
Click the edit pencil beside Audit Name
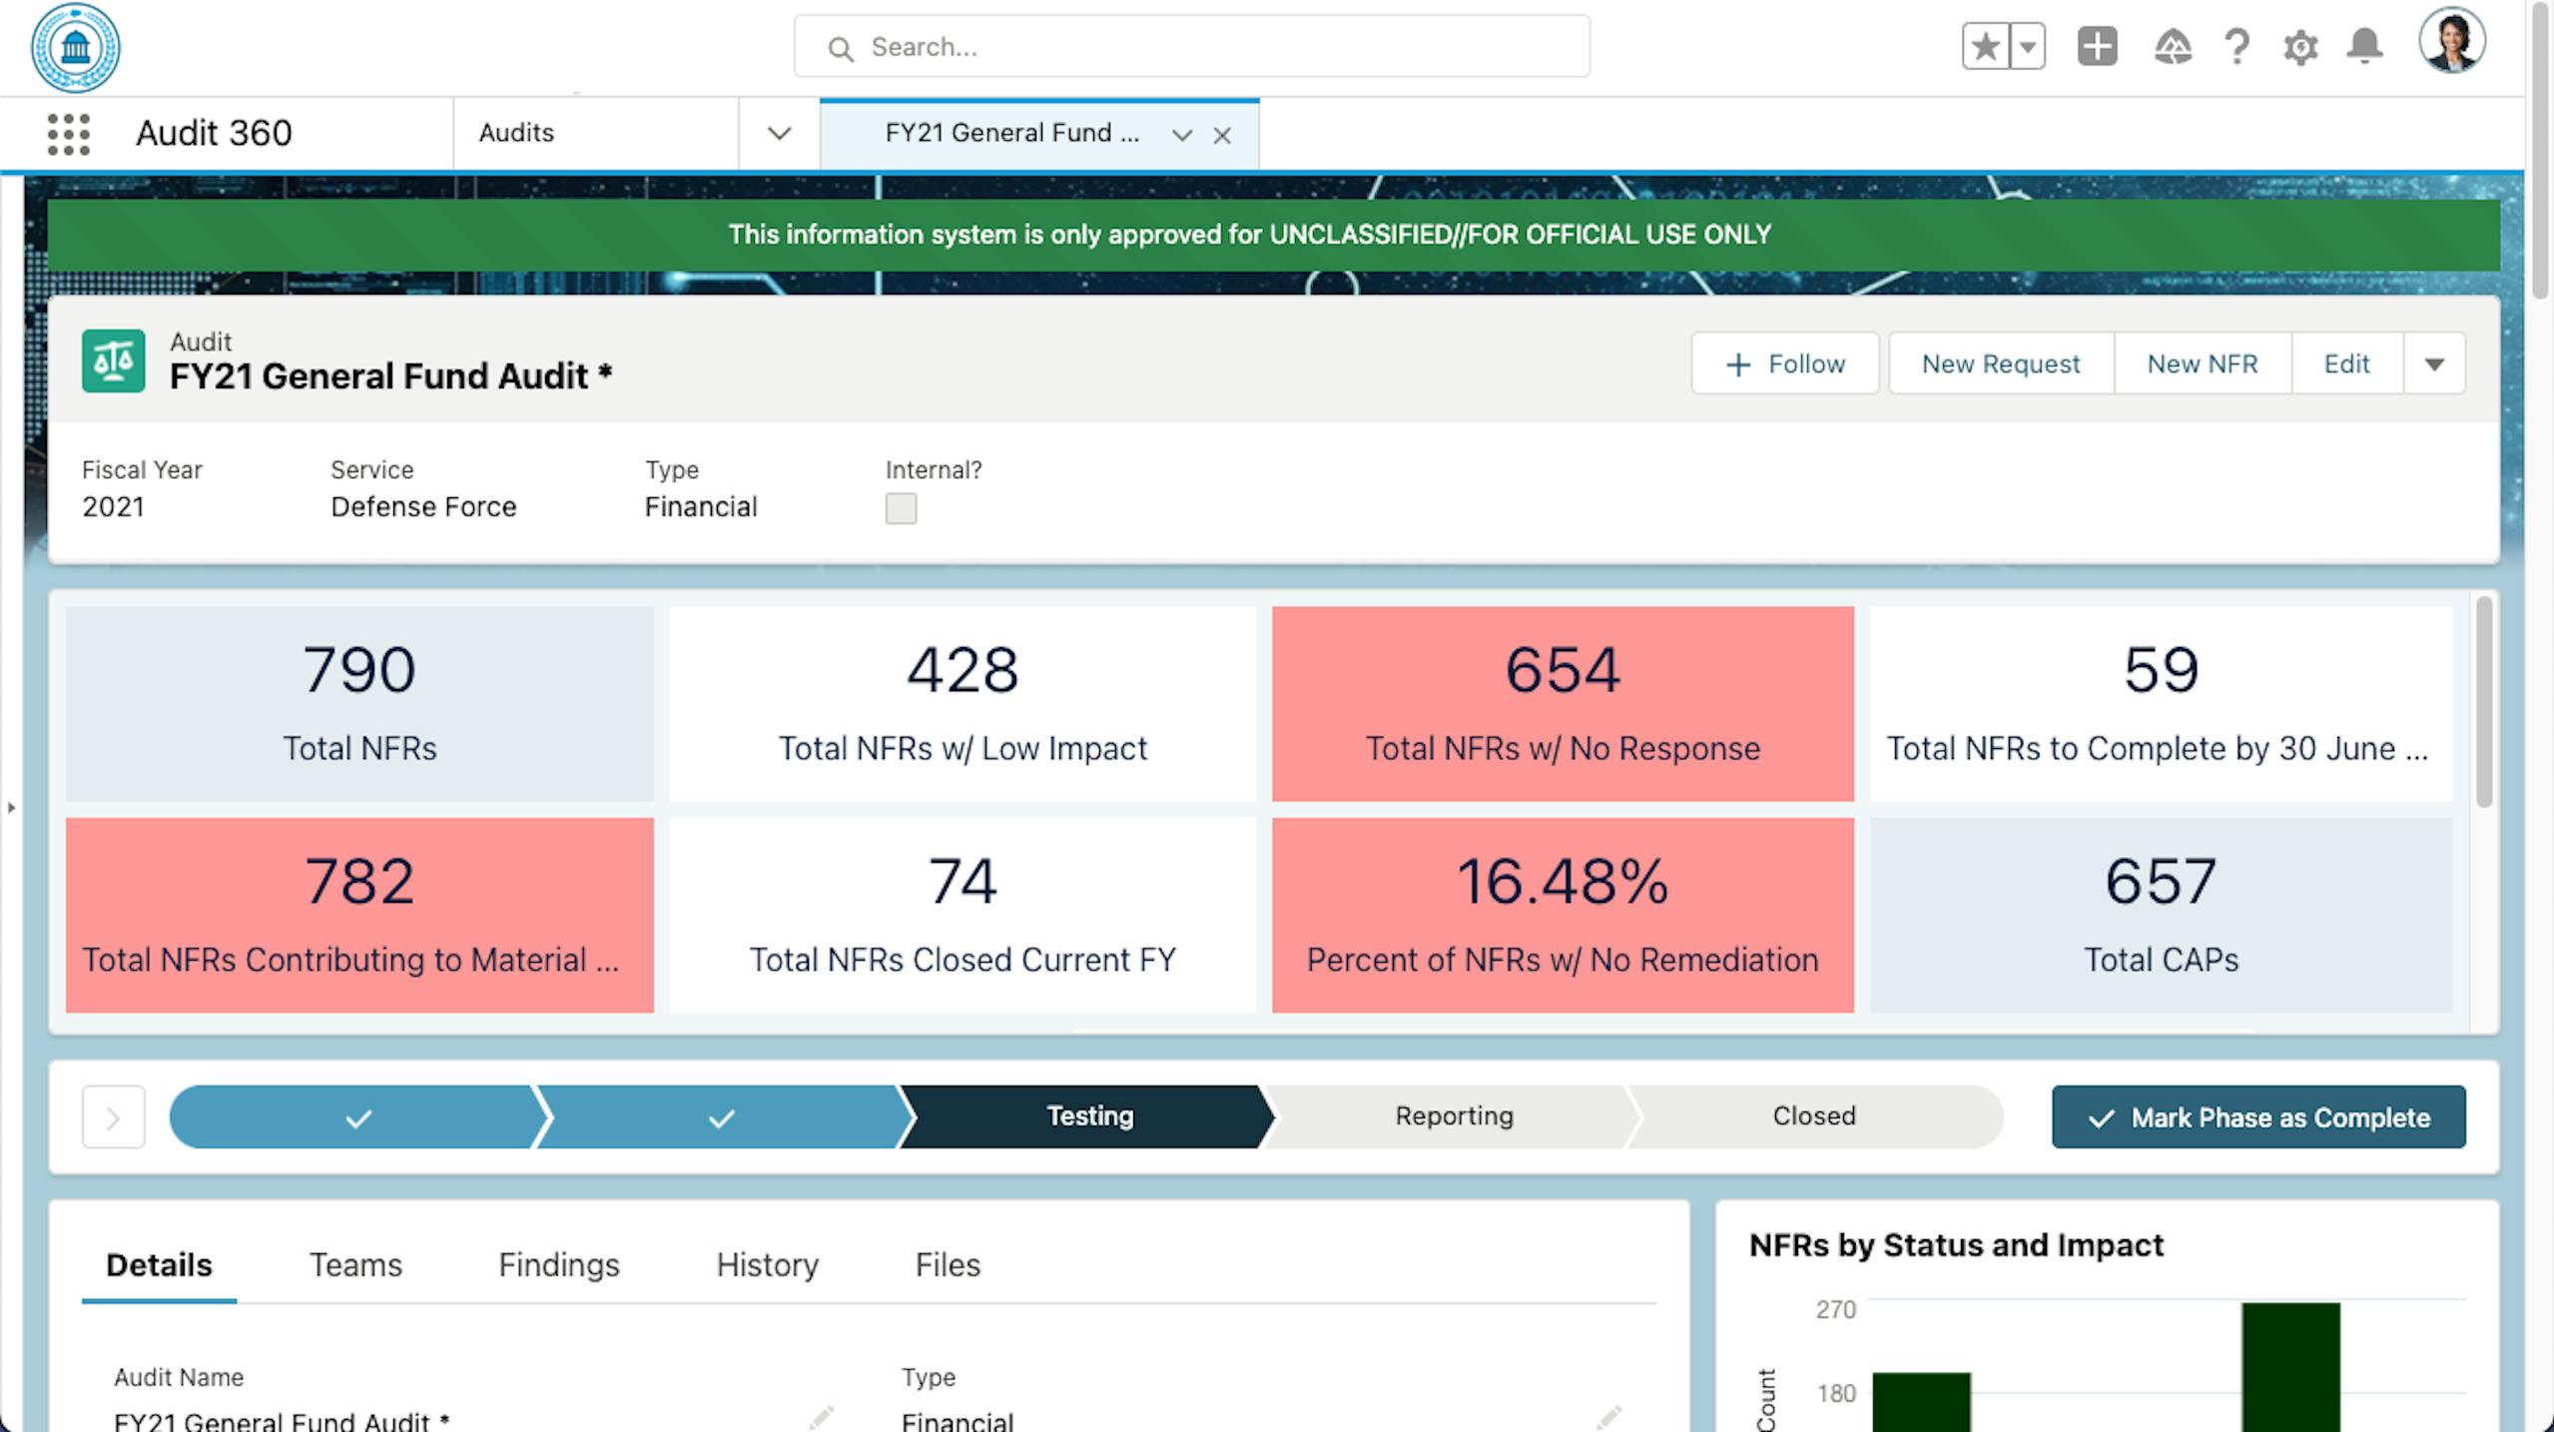click(x=820, y=1417)
